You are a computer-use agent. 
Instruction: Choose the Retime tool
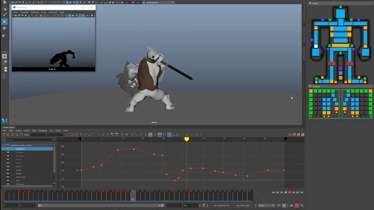point(21,135)
